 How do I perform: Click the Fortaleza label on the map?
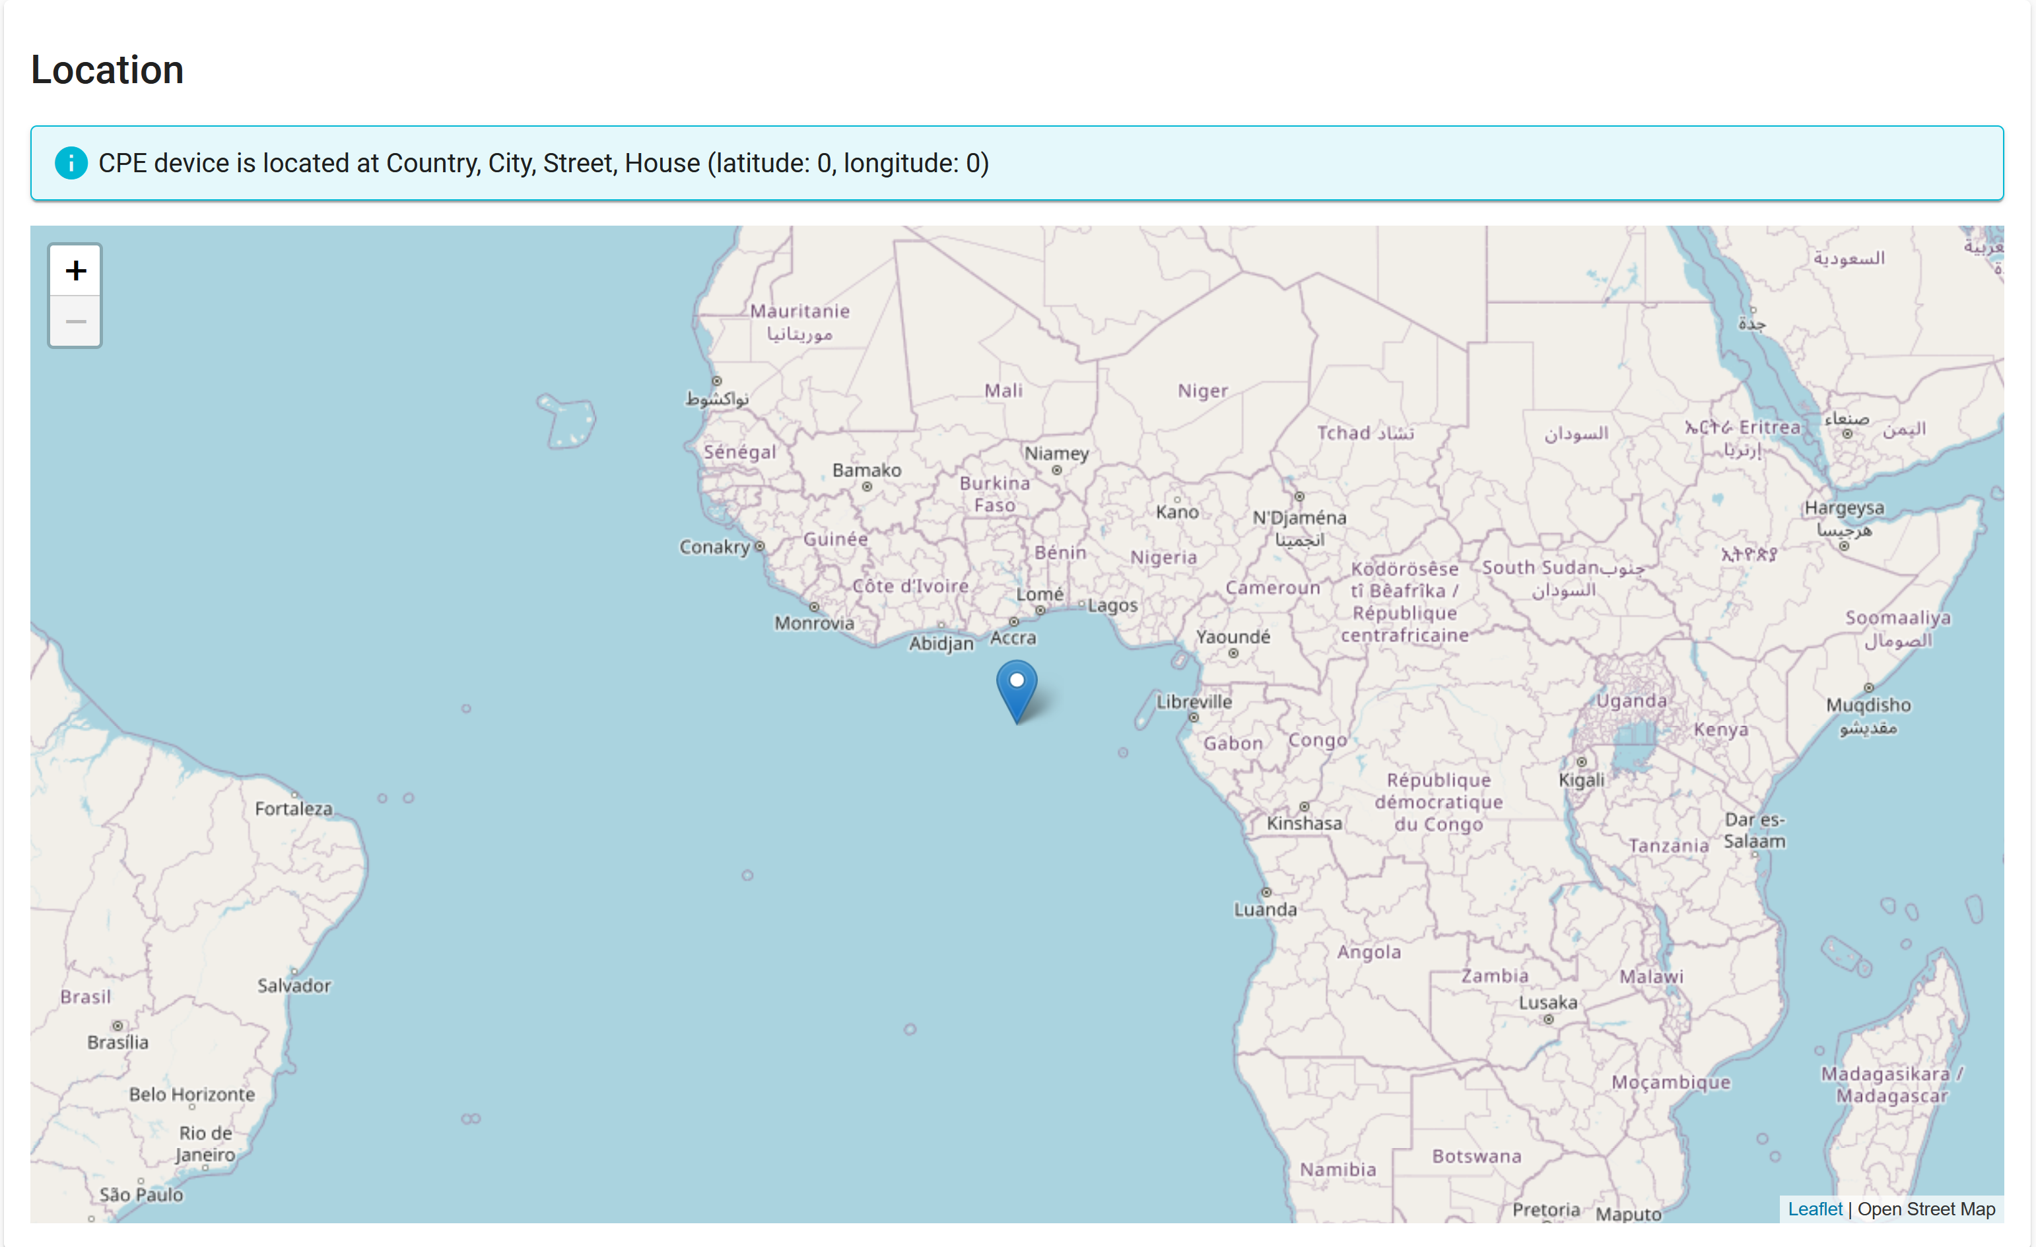[x=293, y=808]
